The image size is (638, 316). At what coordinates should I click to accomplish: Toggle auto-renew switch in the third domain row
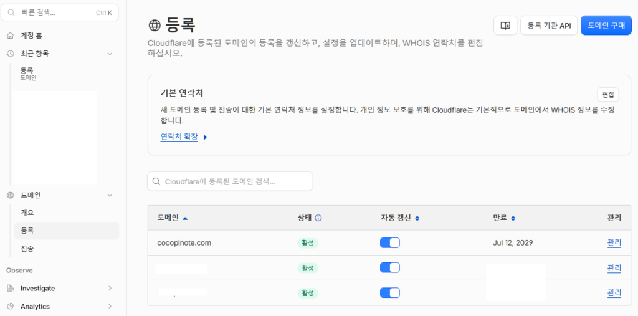[390, 293]
